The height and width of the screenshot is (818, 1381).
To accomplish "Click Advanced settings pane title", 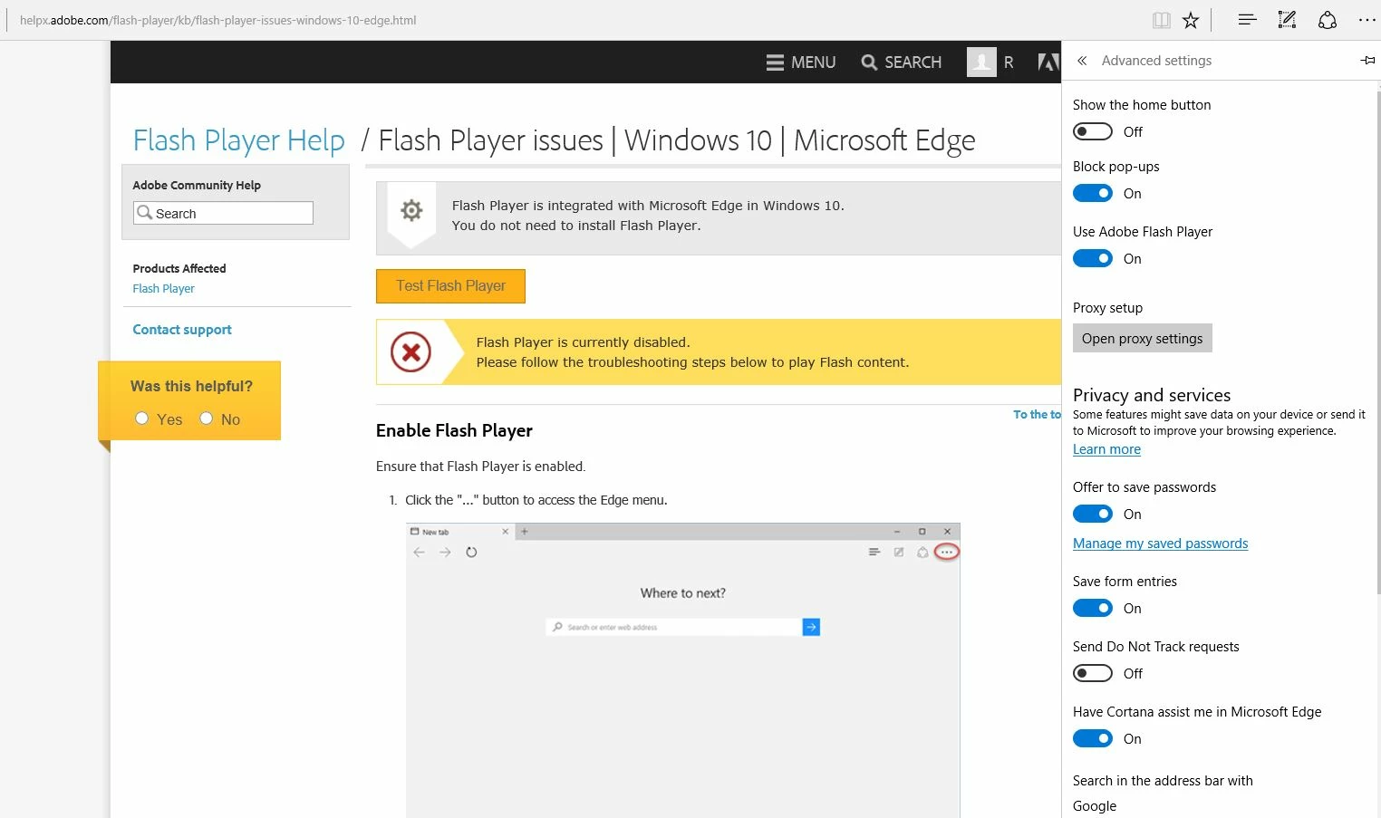I will [1156, 61].
